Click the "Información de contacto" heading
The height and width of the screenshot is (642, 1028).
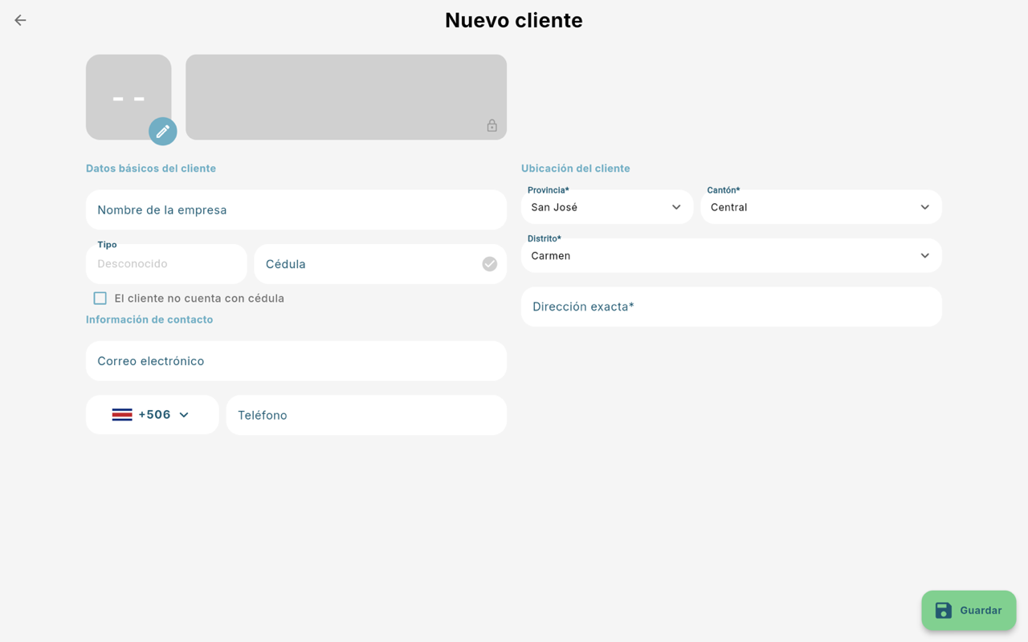click(x=149, y=319)
